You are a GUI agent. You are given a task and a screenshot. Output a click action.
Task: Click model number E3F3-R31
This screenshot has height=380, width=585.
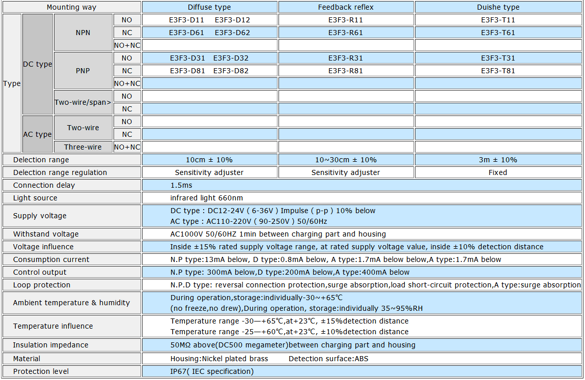click(346, 58)
